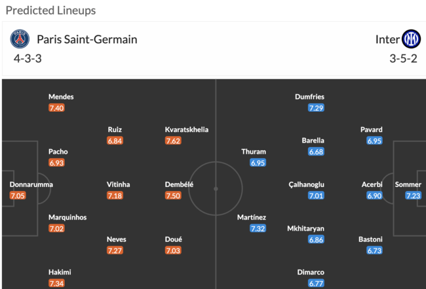Screen dimensions: 426x289
Task: Open Hakimi's player profile
Action: tap(59, 272)
